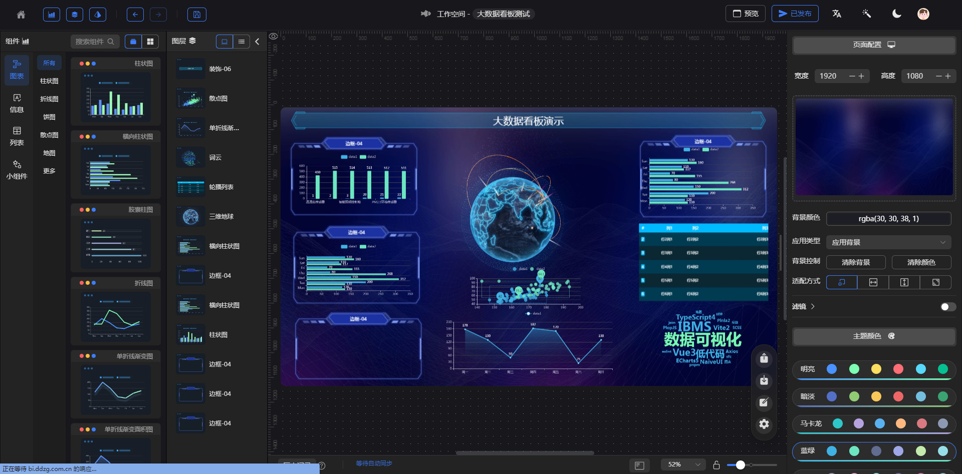Switch layers to thumbnail view mode
Viewport: 962px width, 474px height.
coord(224,42)
